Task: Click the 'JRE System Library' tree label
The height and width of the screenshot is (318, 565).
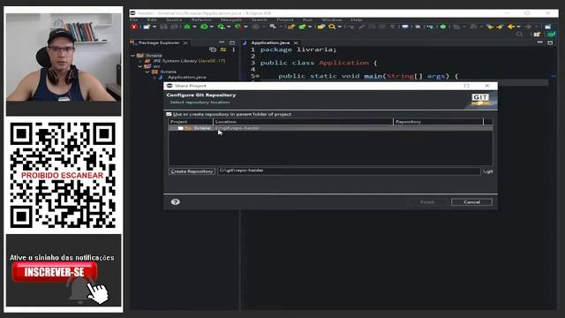Action: click(175, 61)
